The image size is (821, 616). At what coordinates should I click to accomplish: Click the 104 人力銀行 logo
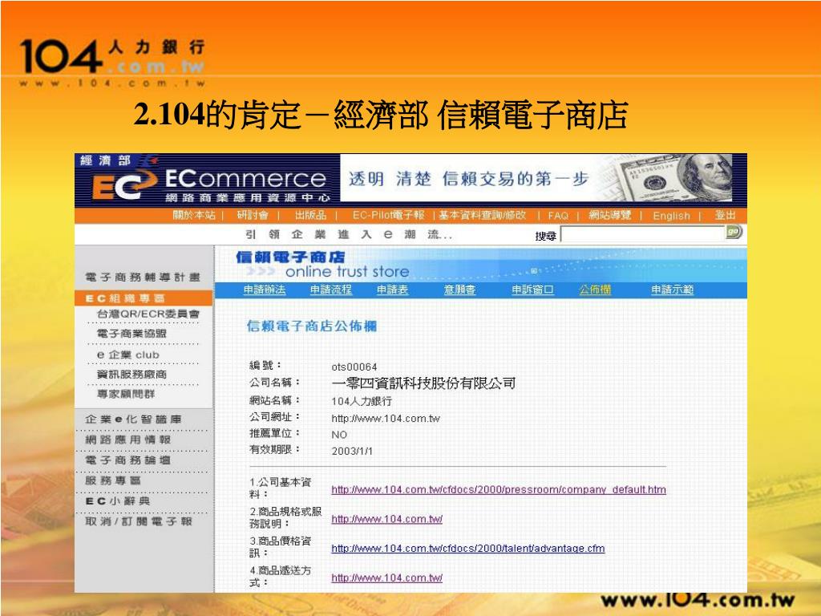point(112,61)
